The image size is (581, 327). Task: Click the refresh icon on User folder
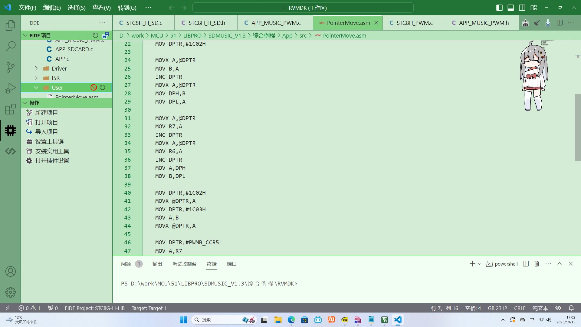(x=102, y=88)
